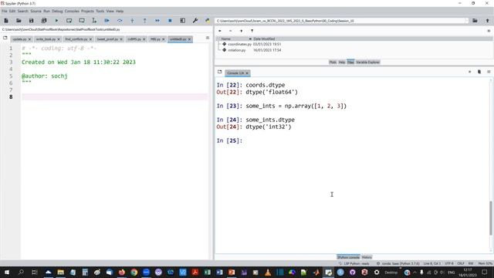
Task: Stop debugging with the blue square icon
Action: [170, 21]
